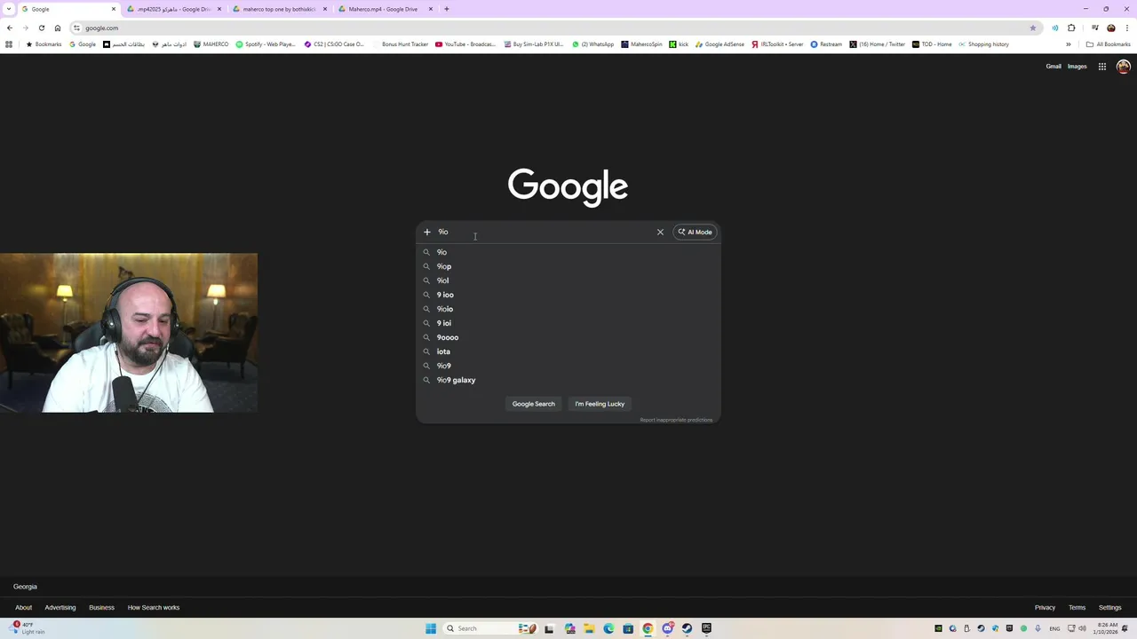Open the kick bookmark

coord(679,44)
